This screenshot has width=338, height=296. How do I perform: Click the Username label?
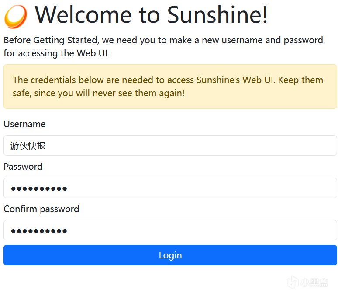(x=24, y=124)
